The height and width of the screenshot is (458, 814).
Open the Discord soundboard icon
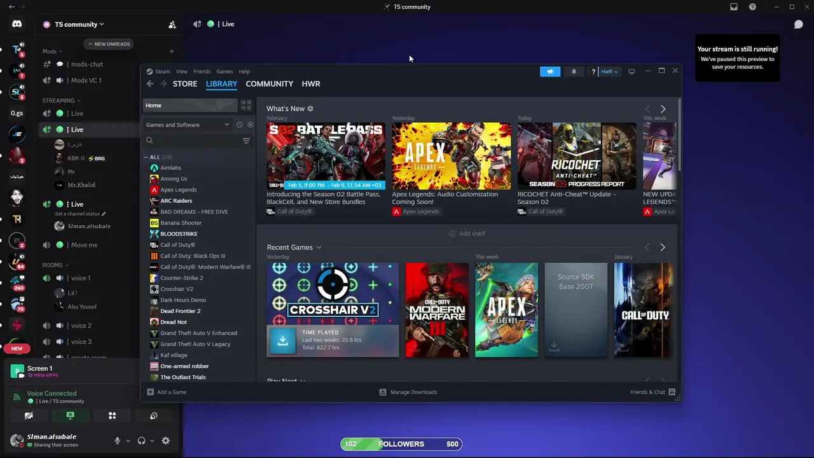154,415
